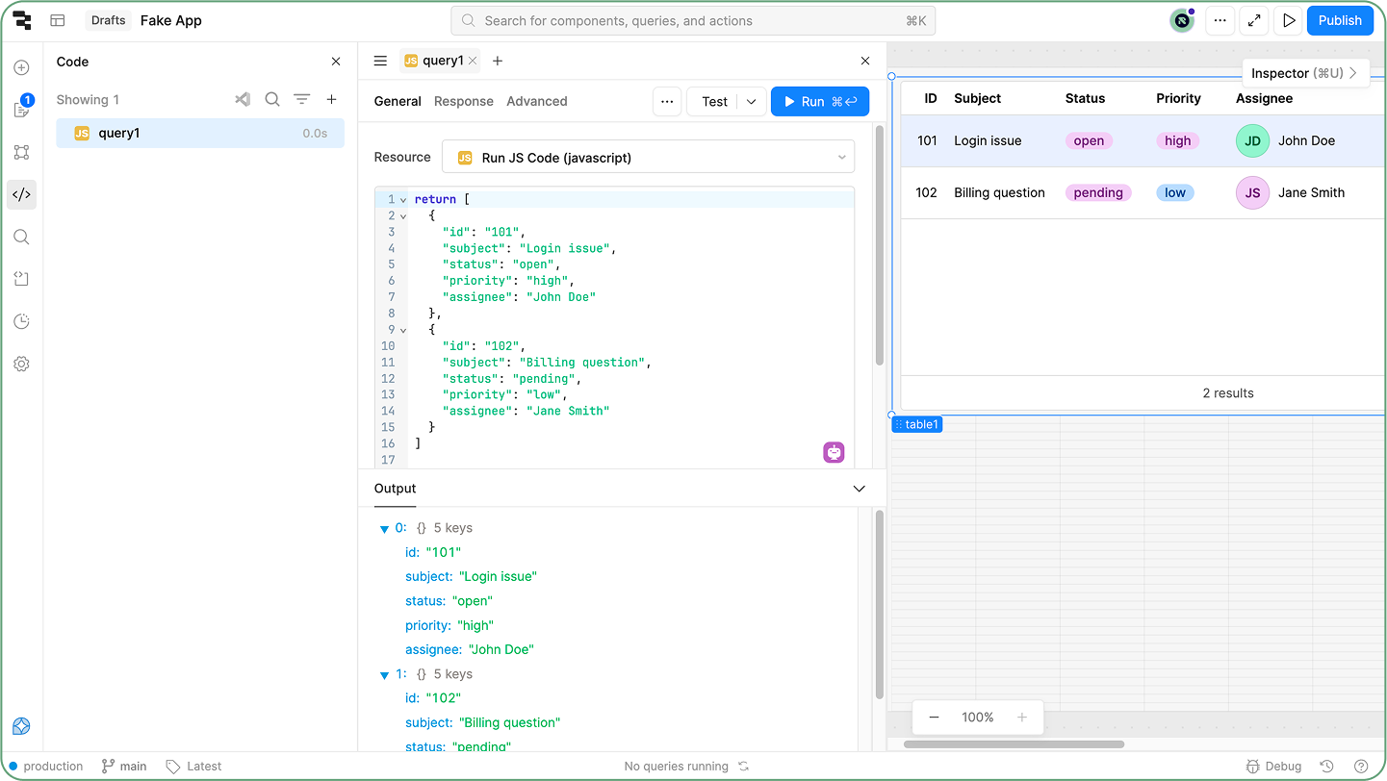Screen dimensions: 1387x781
Task: Click the canvas horizontal scrollbar
Action: (x=1014, y=743)
